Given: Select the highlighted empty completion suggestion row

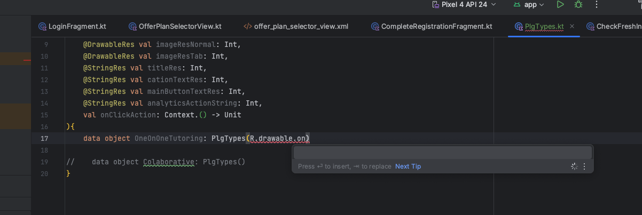Looking at the screenshot, I should point(442,153).
